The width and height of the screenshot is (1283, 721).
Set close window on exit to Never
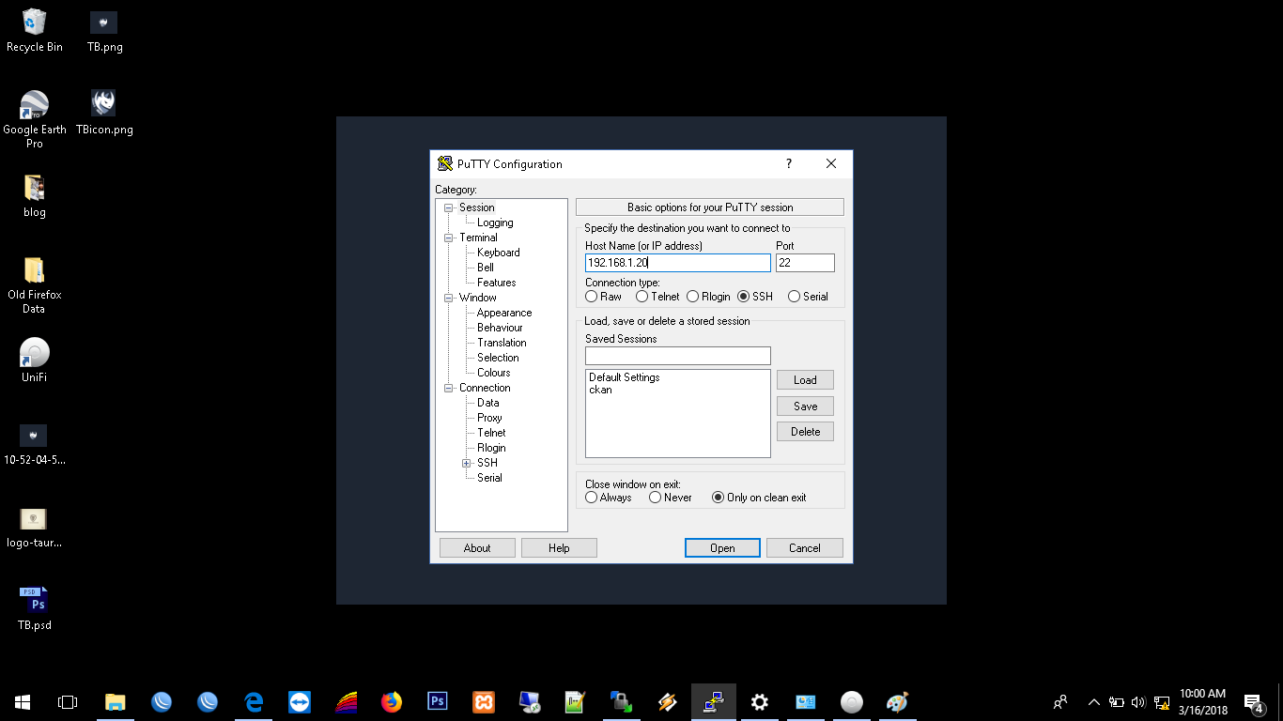click(x=671, y=498)
